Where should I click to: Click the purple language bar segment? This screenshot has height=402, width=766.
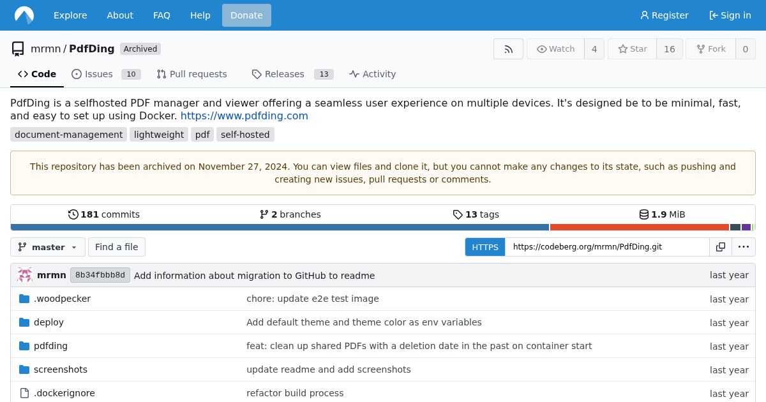[x=746, y=227]
